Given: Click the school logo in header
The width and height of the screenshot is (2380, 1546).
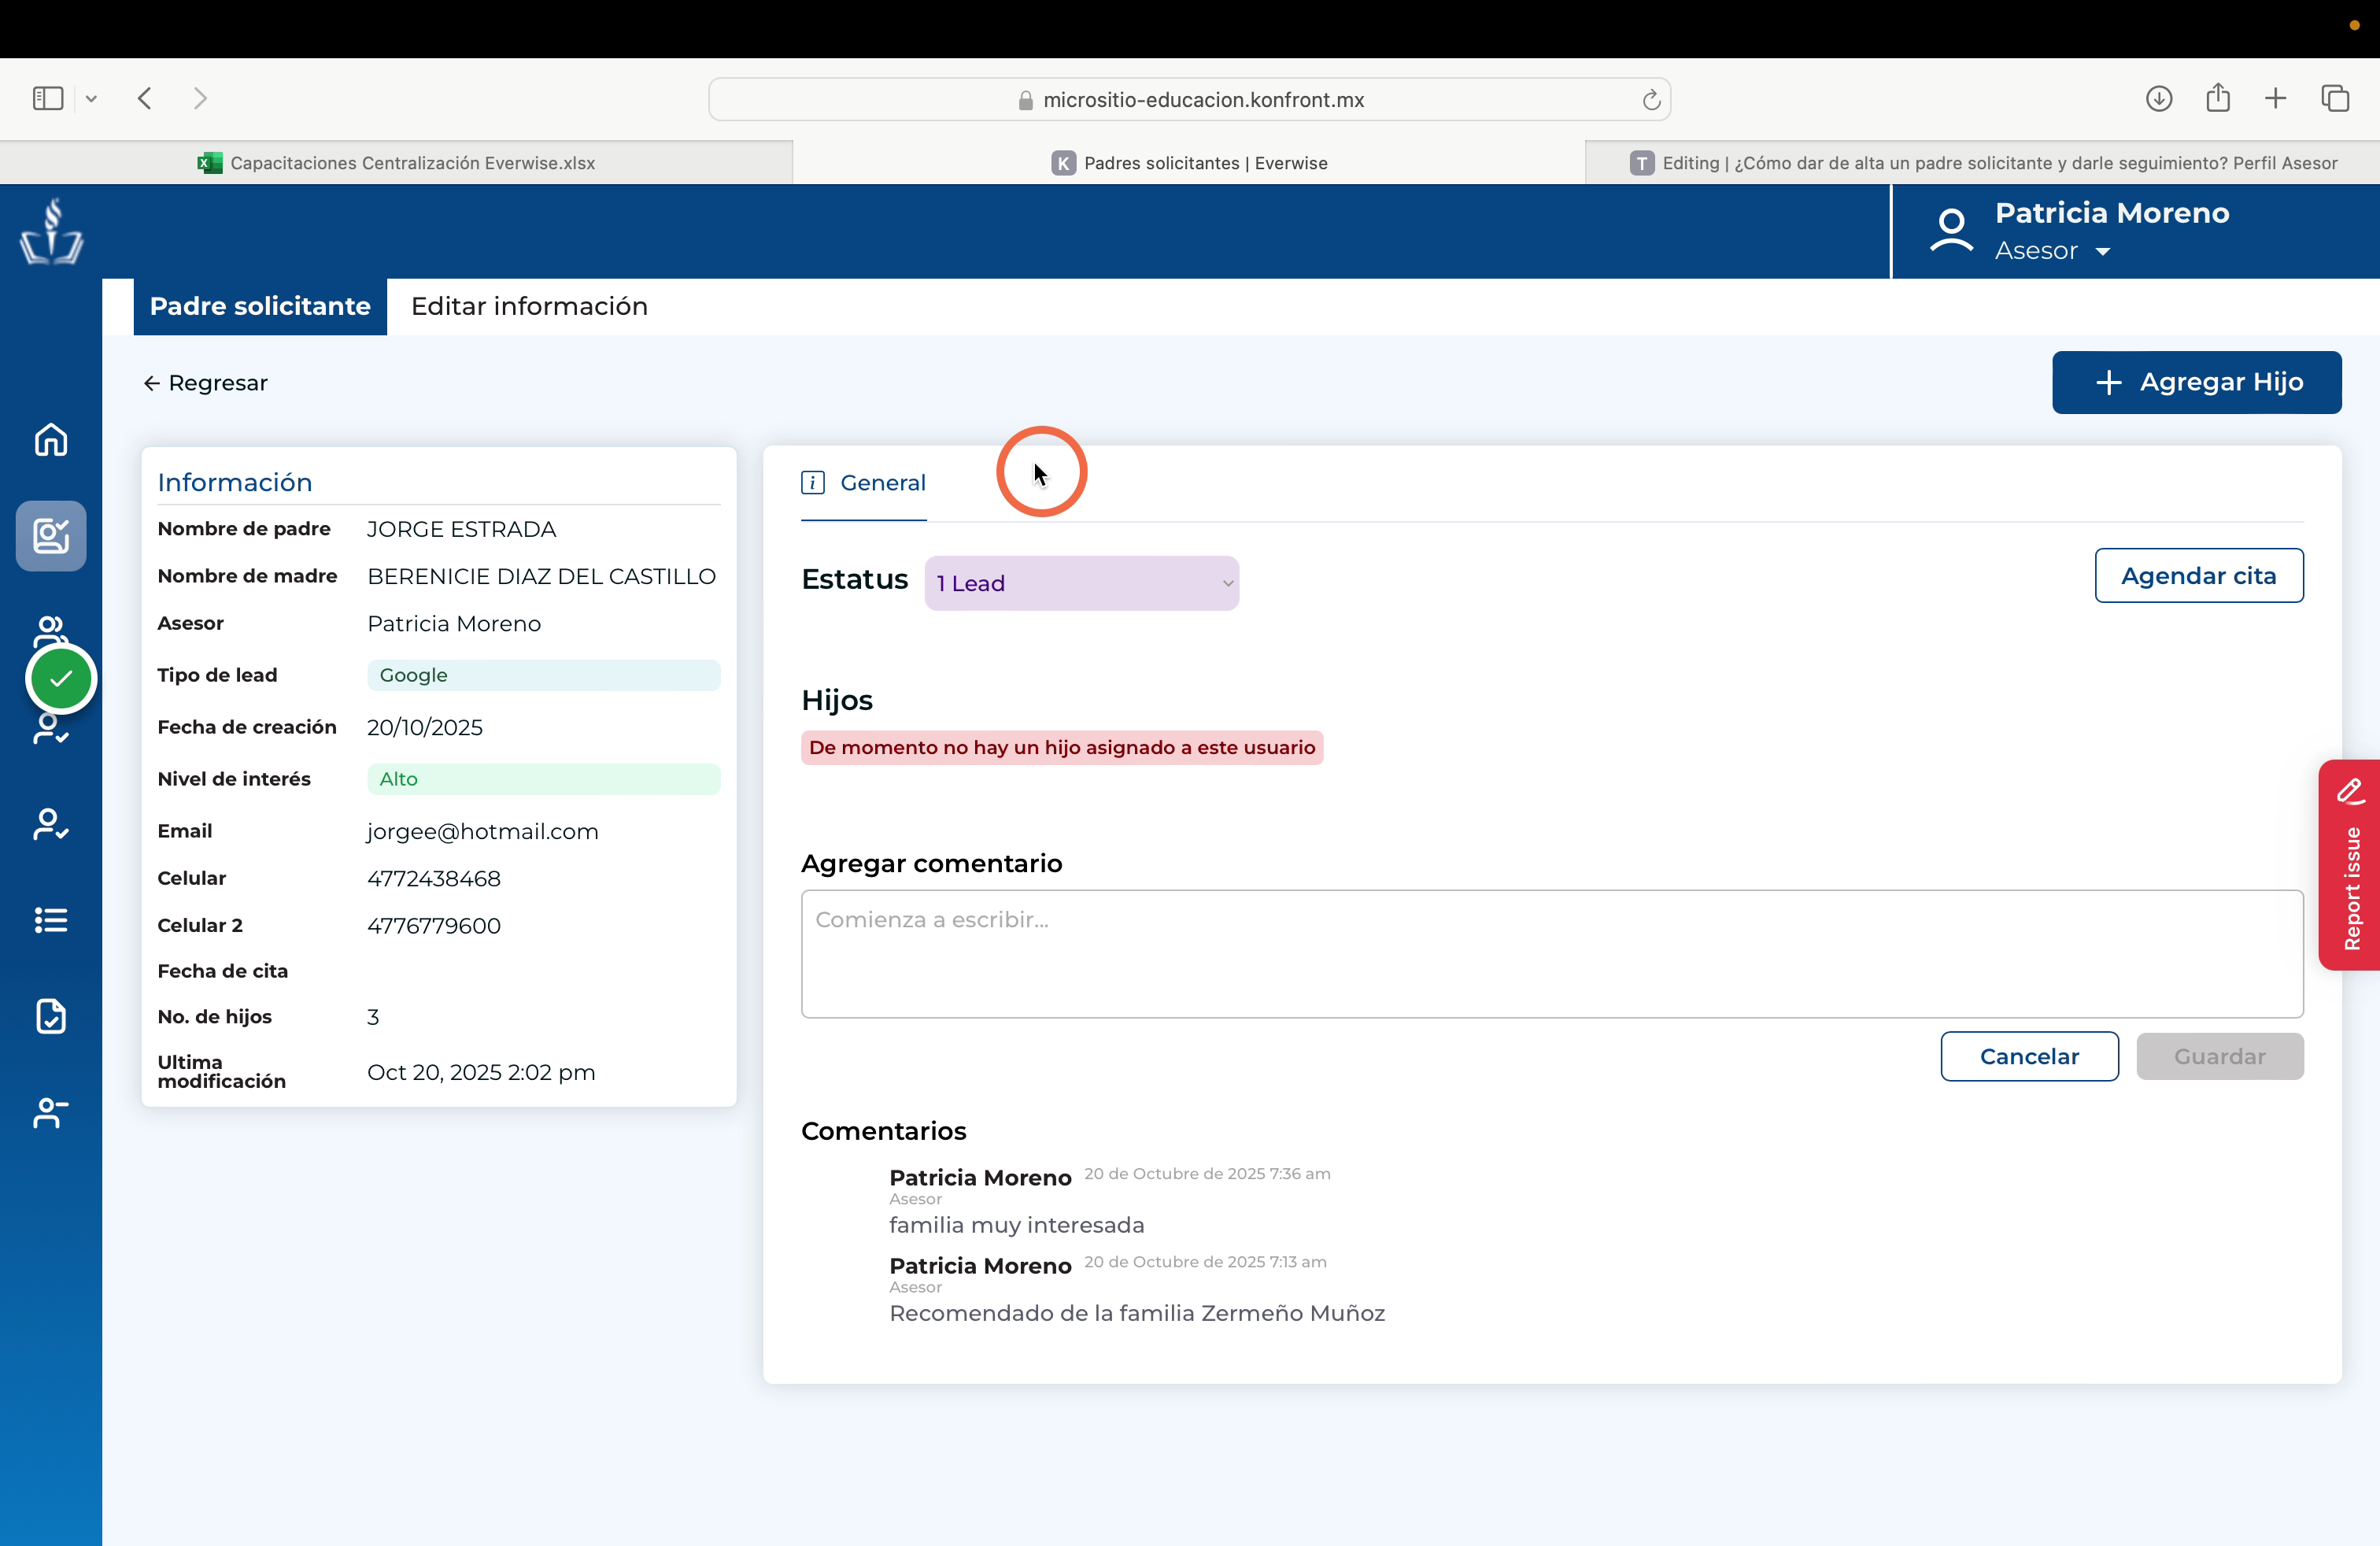Looking at the screenshot, I should pyautogui.click(x=51, y=231).
